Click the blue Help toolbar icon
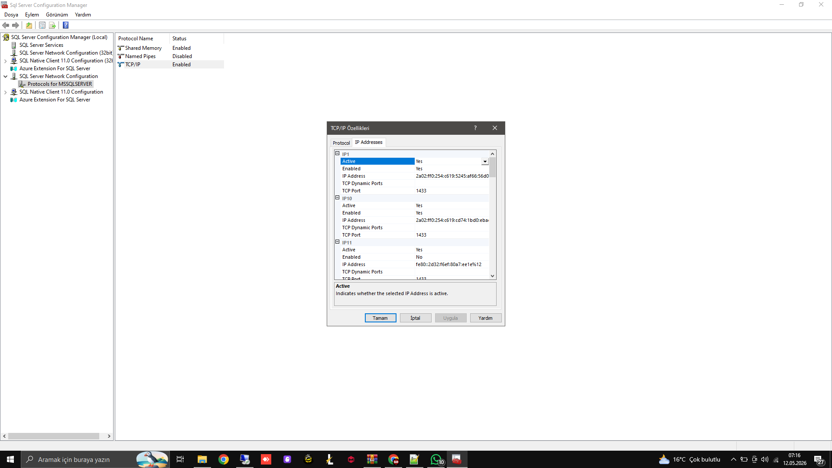Screen dimensions: 832x468 coord(66,25)
